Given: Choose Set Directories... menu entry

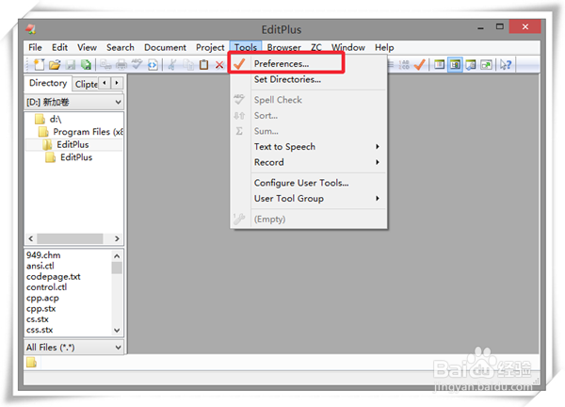Looking at the screenshot, I should point(309,79).
